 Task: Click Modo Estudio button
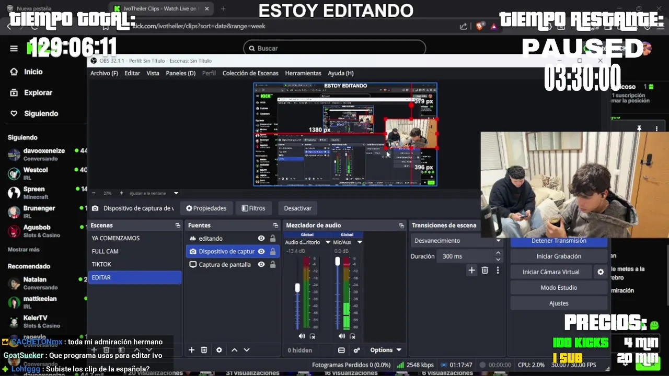559,288
